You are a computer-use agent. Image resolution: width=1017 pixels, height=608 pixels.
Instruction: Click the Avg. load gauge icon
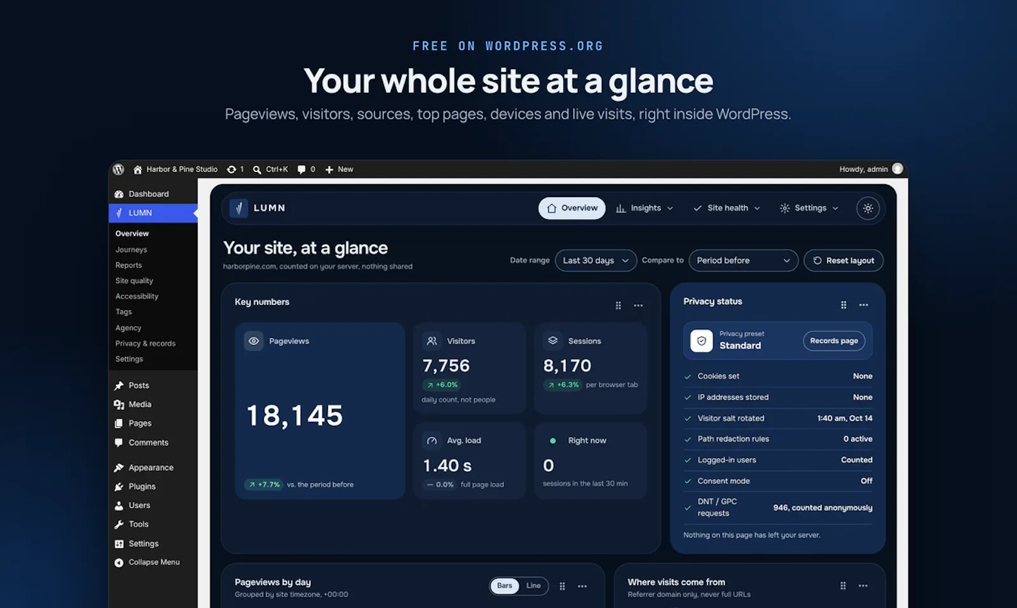[432, 440]
